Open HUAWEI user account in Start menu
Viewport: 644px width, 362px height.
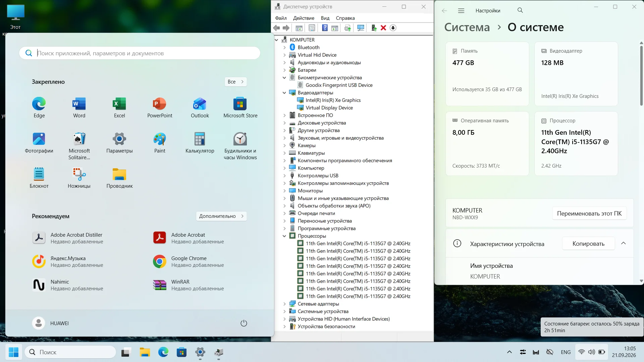point(51,323)
